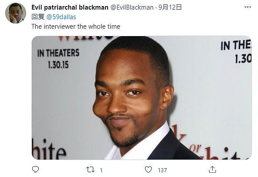Click the reply speech bubble icon
The height and width of the screenshot is (177, 258).
point(35,169)
